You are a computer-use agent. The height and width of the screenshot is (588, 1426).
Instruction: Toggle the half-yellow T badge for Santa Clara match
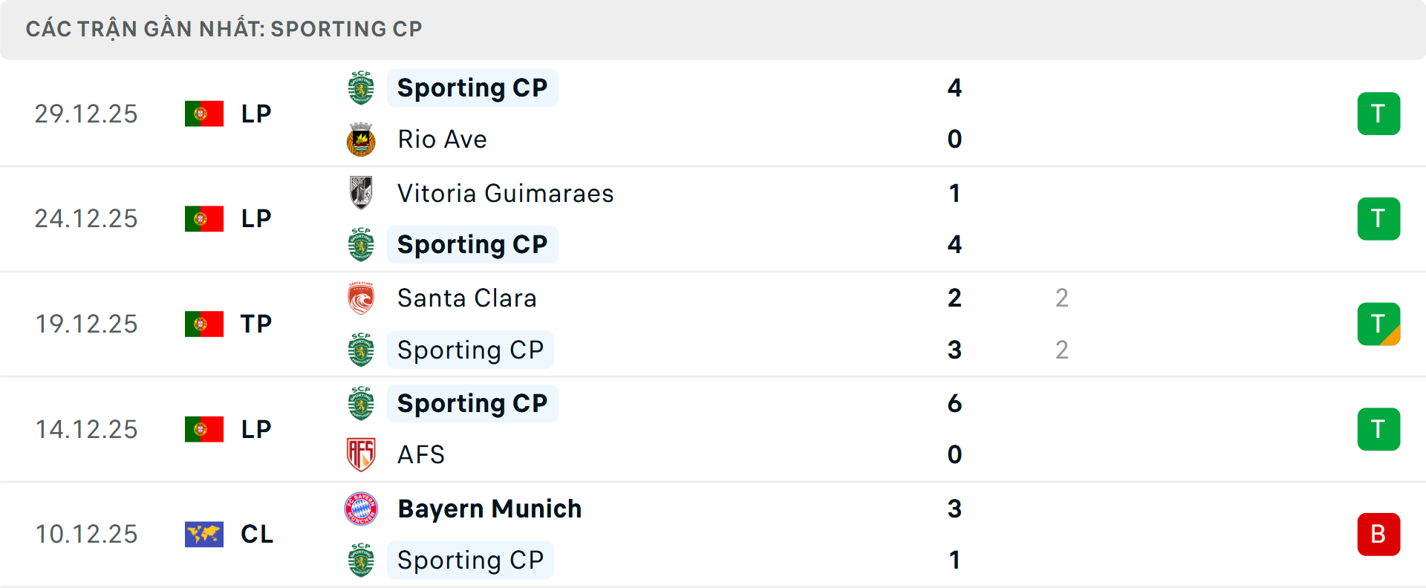[1378, 324]
